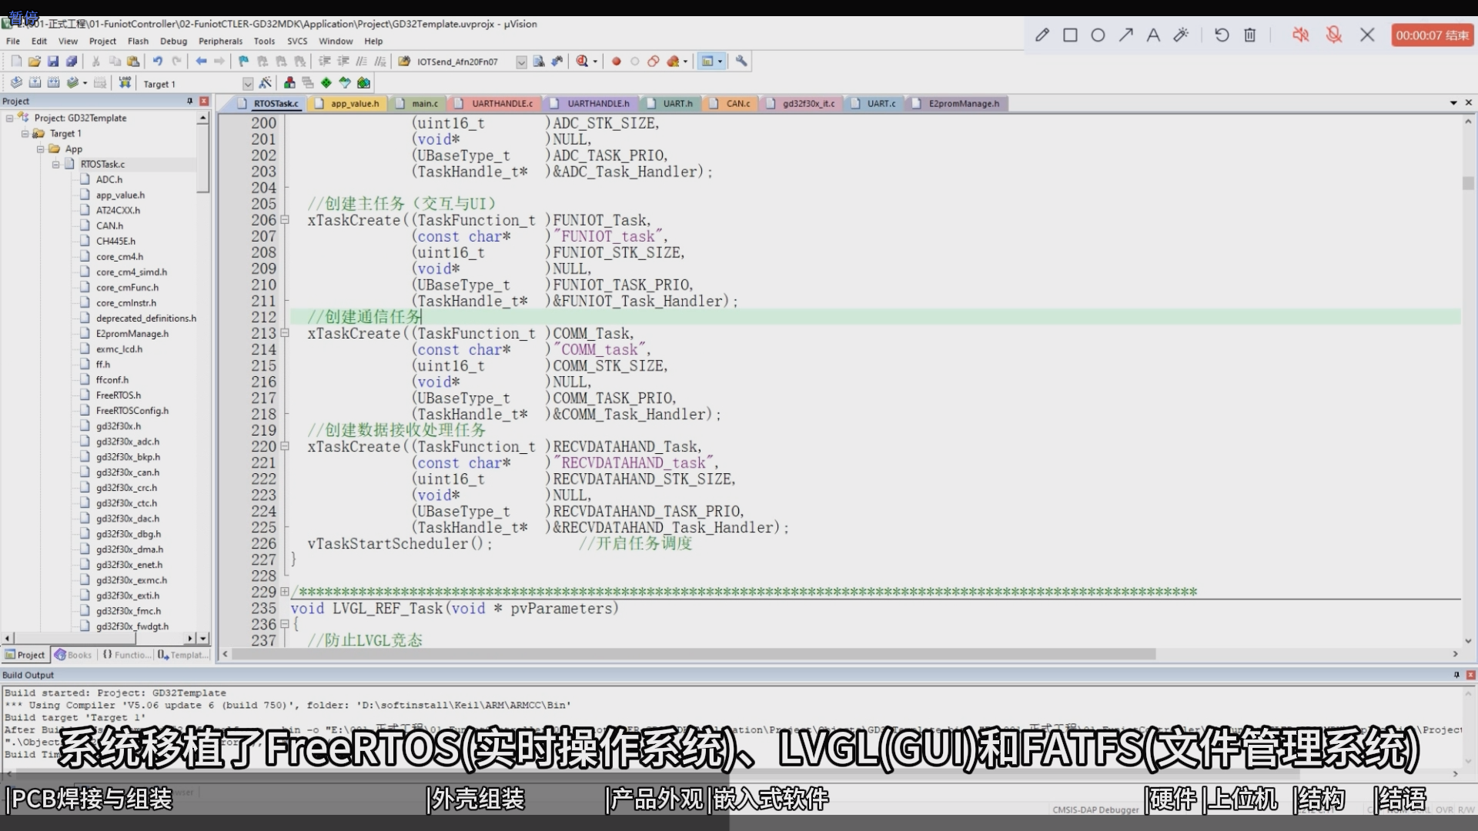This screenshot has width=1478, height=831.
Task: Collapse the function body fold at line 236
Action: 284,624
